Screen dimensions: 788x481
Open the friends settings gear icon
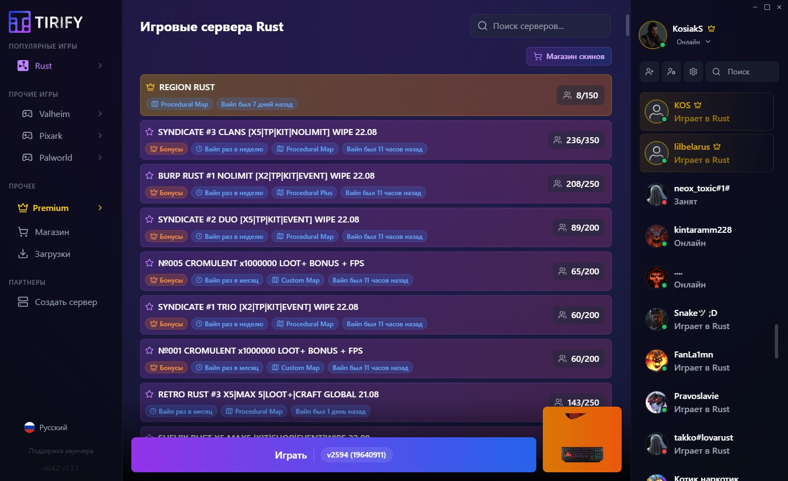coord(693,72)
